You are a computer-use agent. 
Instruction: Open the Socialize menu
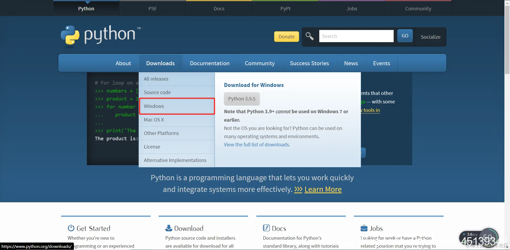[430, 37]
